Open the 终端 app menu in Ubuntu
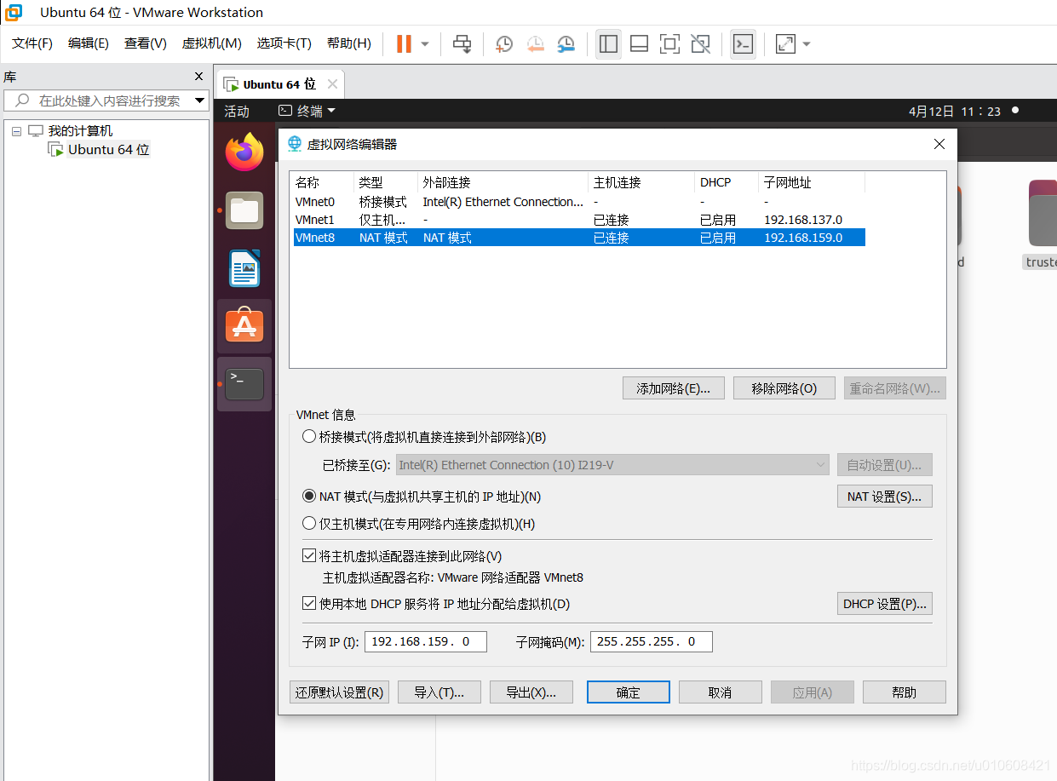 click(x=307, y=112)
